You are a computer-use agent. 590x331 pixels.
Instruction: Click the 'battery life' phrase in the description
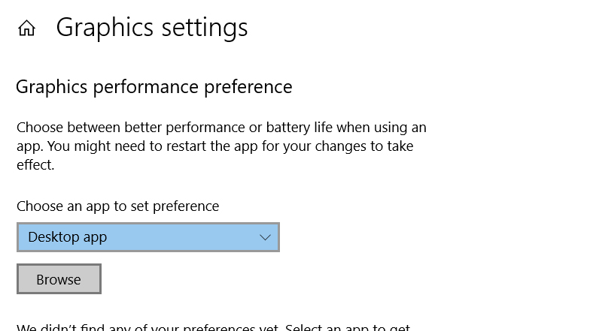pyautogui.click(x=300, y=128)
